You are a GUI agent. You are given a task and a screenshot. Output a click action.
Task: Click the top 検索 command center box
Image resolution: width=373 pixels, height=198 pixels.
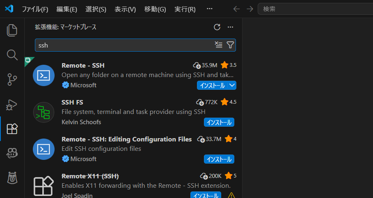click(x=316, y=9)
